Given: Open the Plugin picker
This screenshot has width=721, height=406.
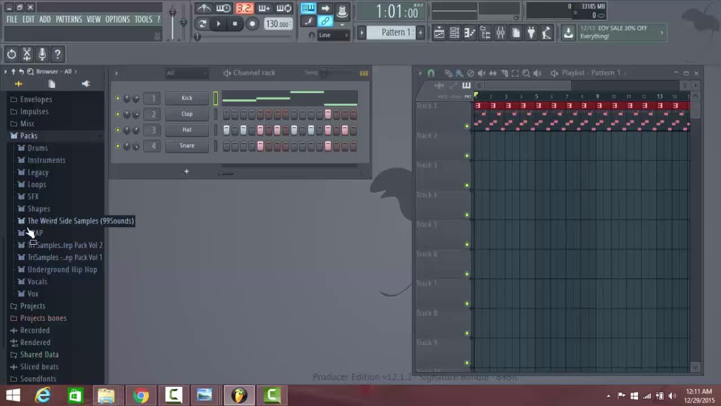Looking at the screenshot, I should pos(530,32).
